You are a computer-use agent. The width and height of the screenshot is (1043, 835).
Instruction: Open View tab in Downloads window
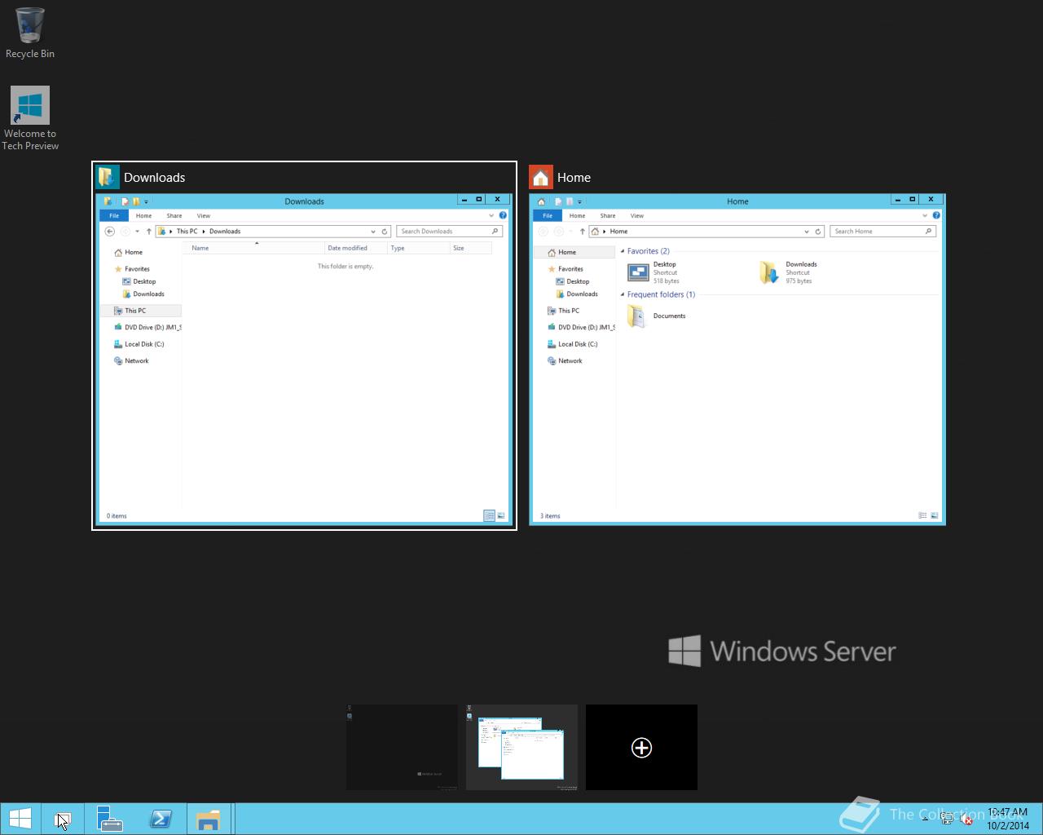pyautogui.click(x=204, y=215)
